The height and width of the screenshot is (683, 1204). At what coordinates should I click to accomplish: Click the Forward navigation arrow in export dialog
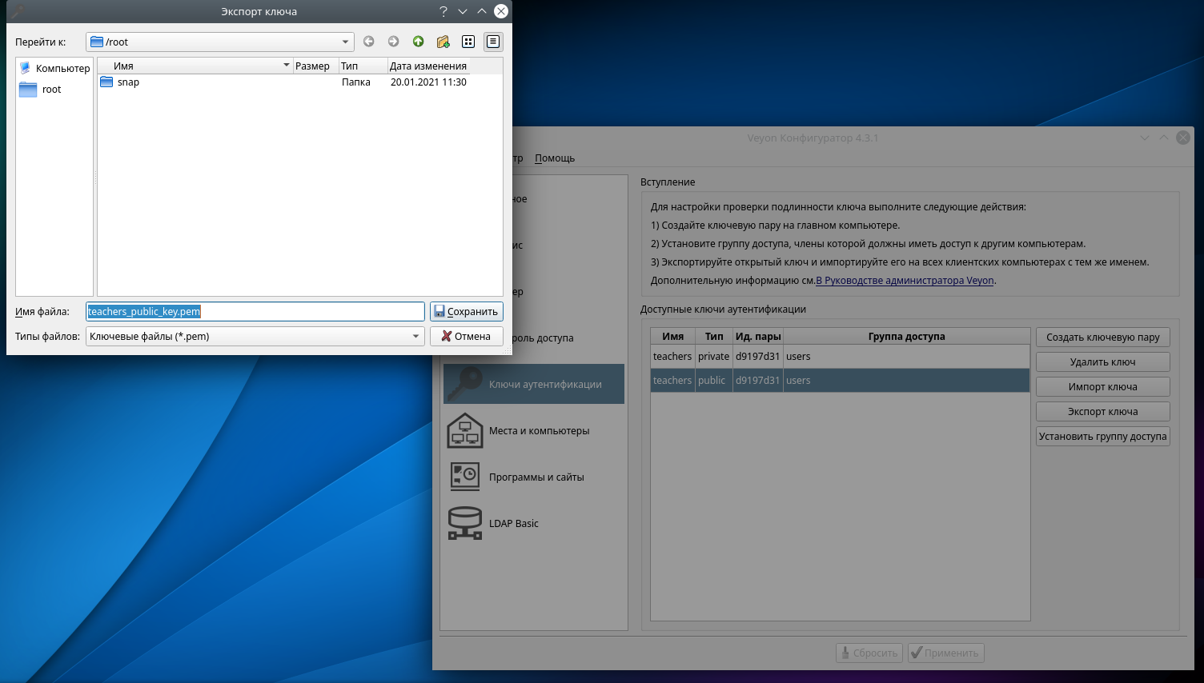(x=393, y=42)
